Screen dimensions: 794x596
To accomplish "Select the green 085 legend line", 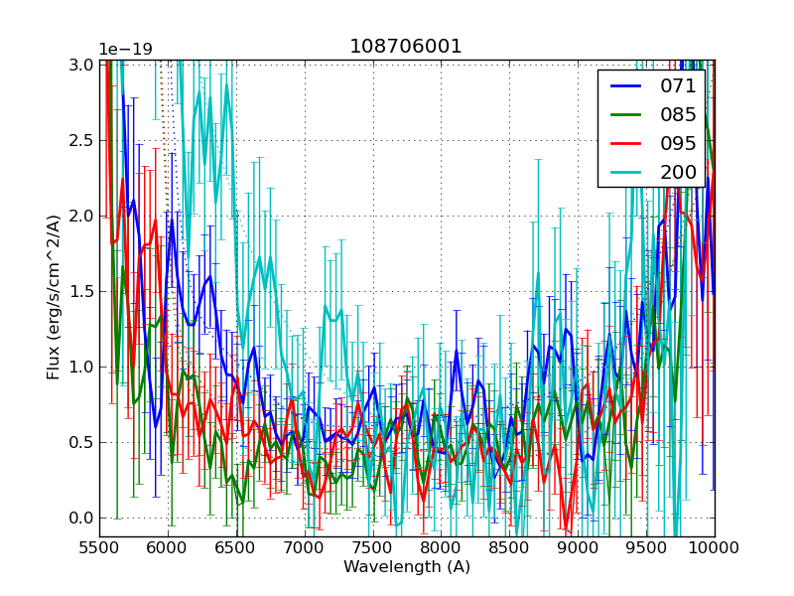I will pos(625,114).
